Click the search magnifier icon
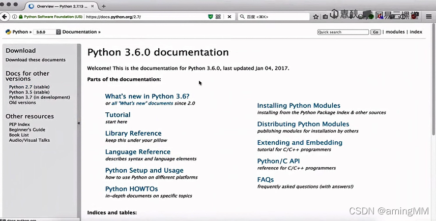The image size is (436, 221). pyautogui.click(x=242, y=17)
